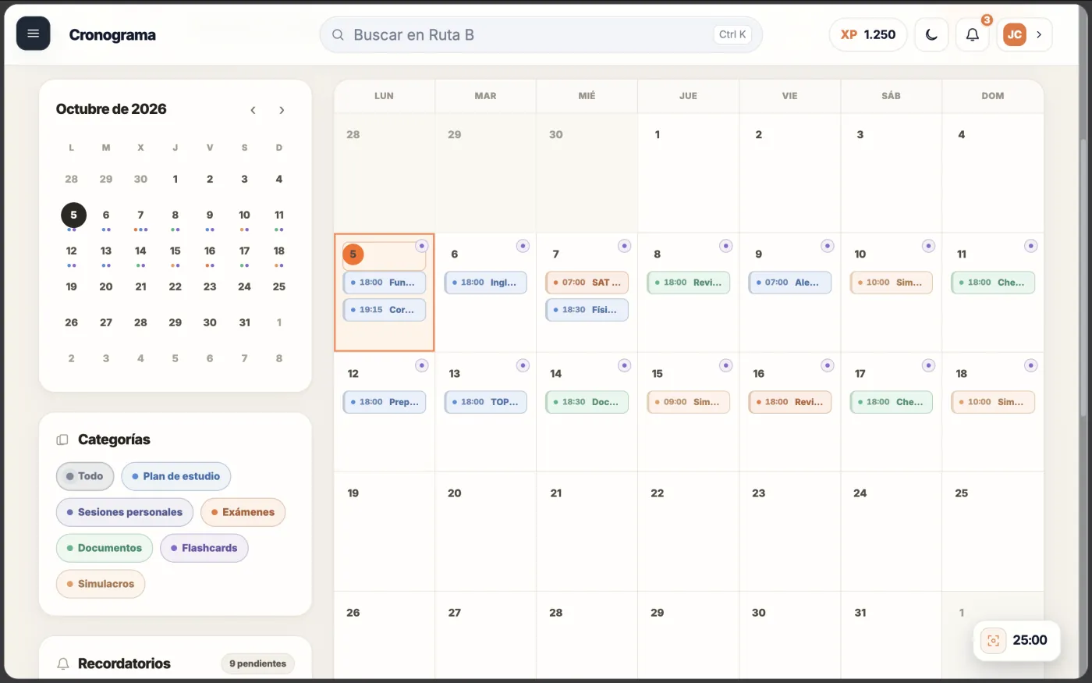Click the purple dot icon on day 15 cell

[725, 365]
